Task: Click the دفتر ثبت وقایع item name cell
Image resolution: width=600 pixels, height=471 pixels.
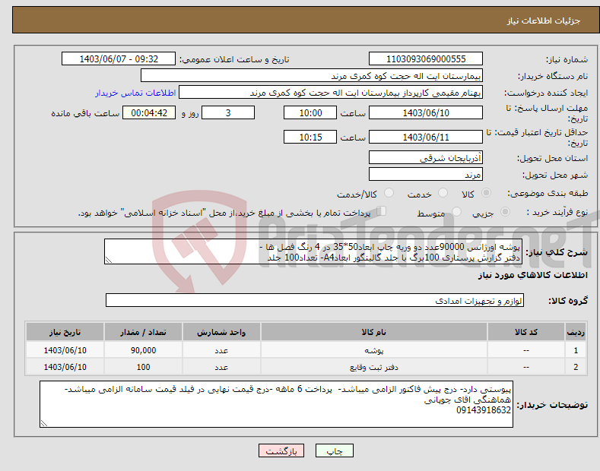Action: pos(374,367)
